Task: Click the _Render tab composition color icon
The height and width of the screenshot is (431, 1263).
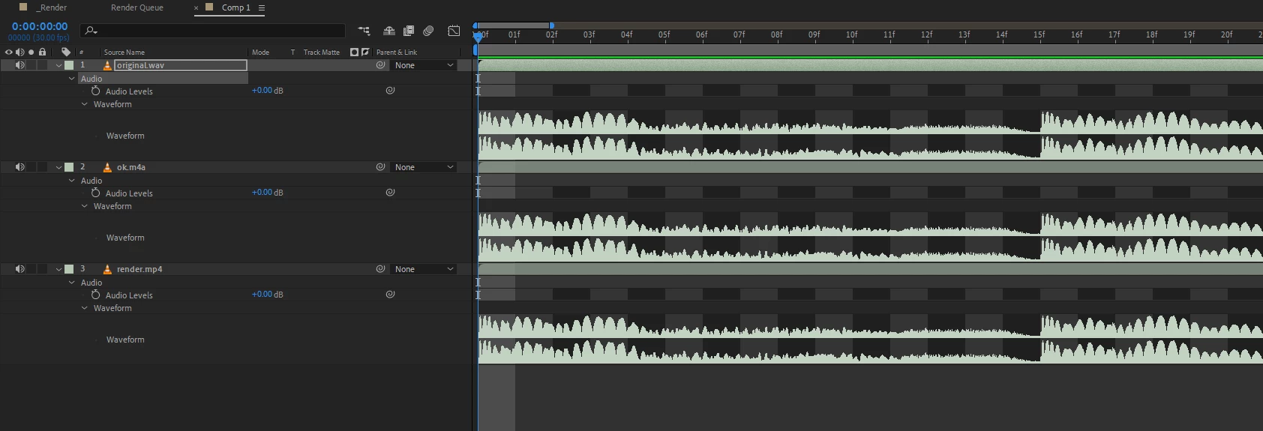Action: tap(23, 7)
